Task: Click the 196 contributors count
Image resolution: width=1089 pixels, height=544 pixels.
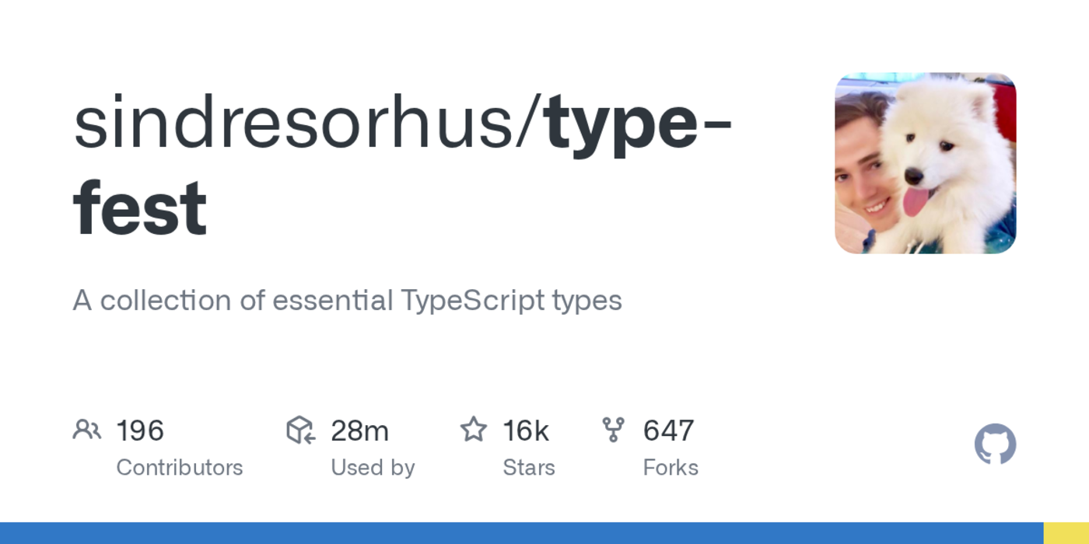Action: 140,431
